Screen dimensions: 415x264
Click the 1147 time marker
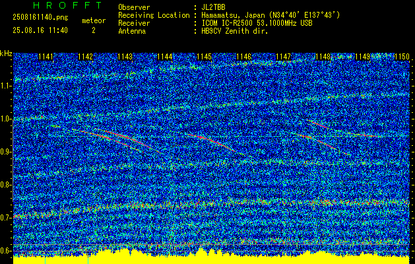(284, 57)
